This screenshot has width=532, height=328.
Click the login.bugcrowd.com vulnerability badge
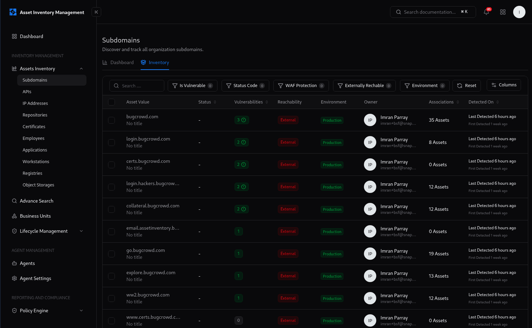tap(241, 142)
